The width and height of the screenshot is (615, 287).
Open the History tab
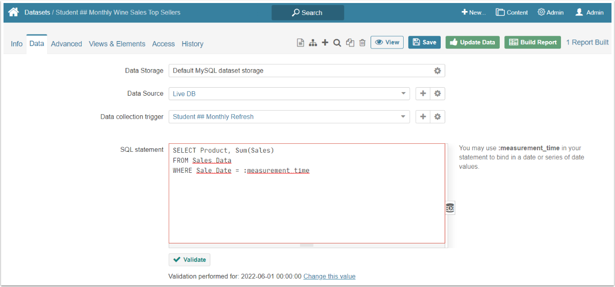192,44
